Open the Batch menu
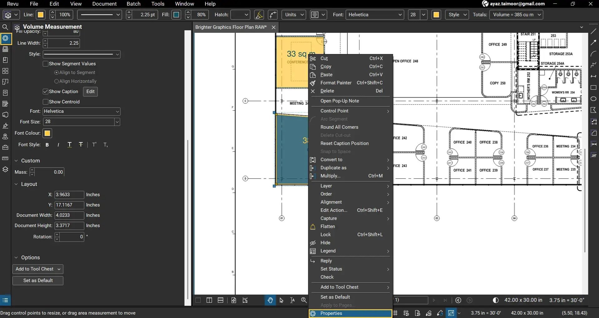 pos(133,4)
